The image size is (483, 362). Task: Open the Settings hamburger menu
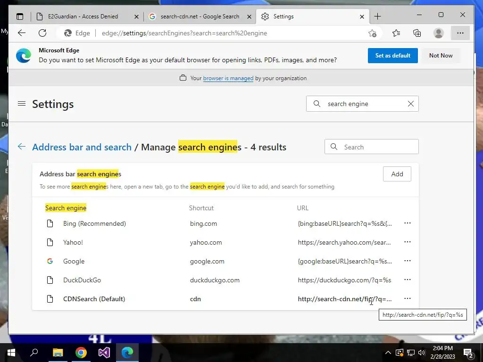[22, 104]
